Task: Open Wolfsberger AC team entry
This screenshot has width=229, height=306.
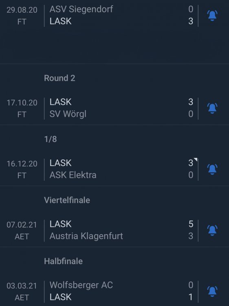Action: [81, 285]
